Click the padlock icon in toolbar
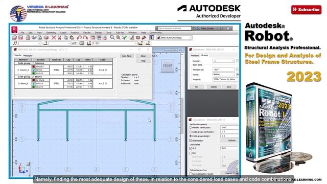 click(105, 38)
